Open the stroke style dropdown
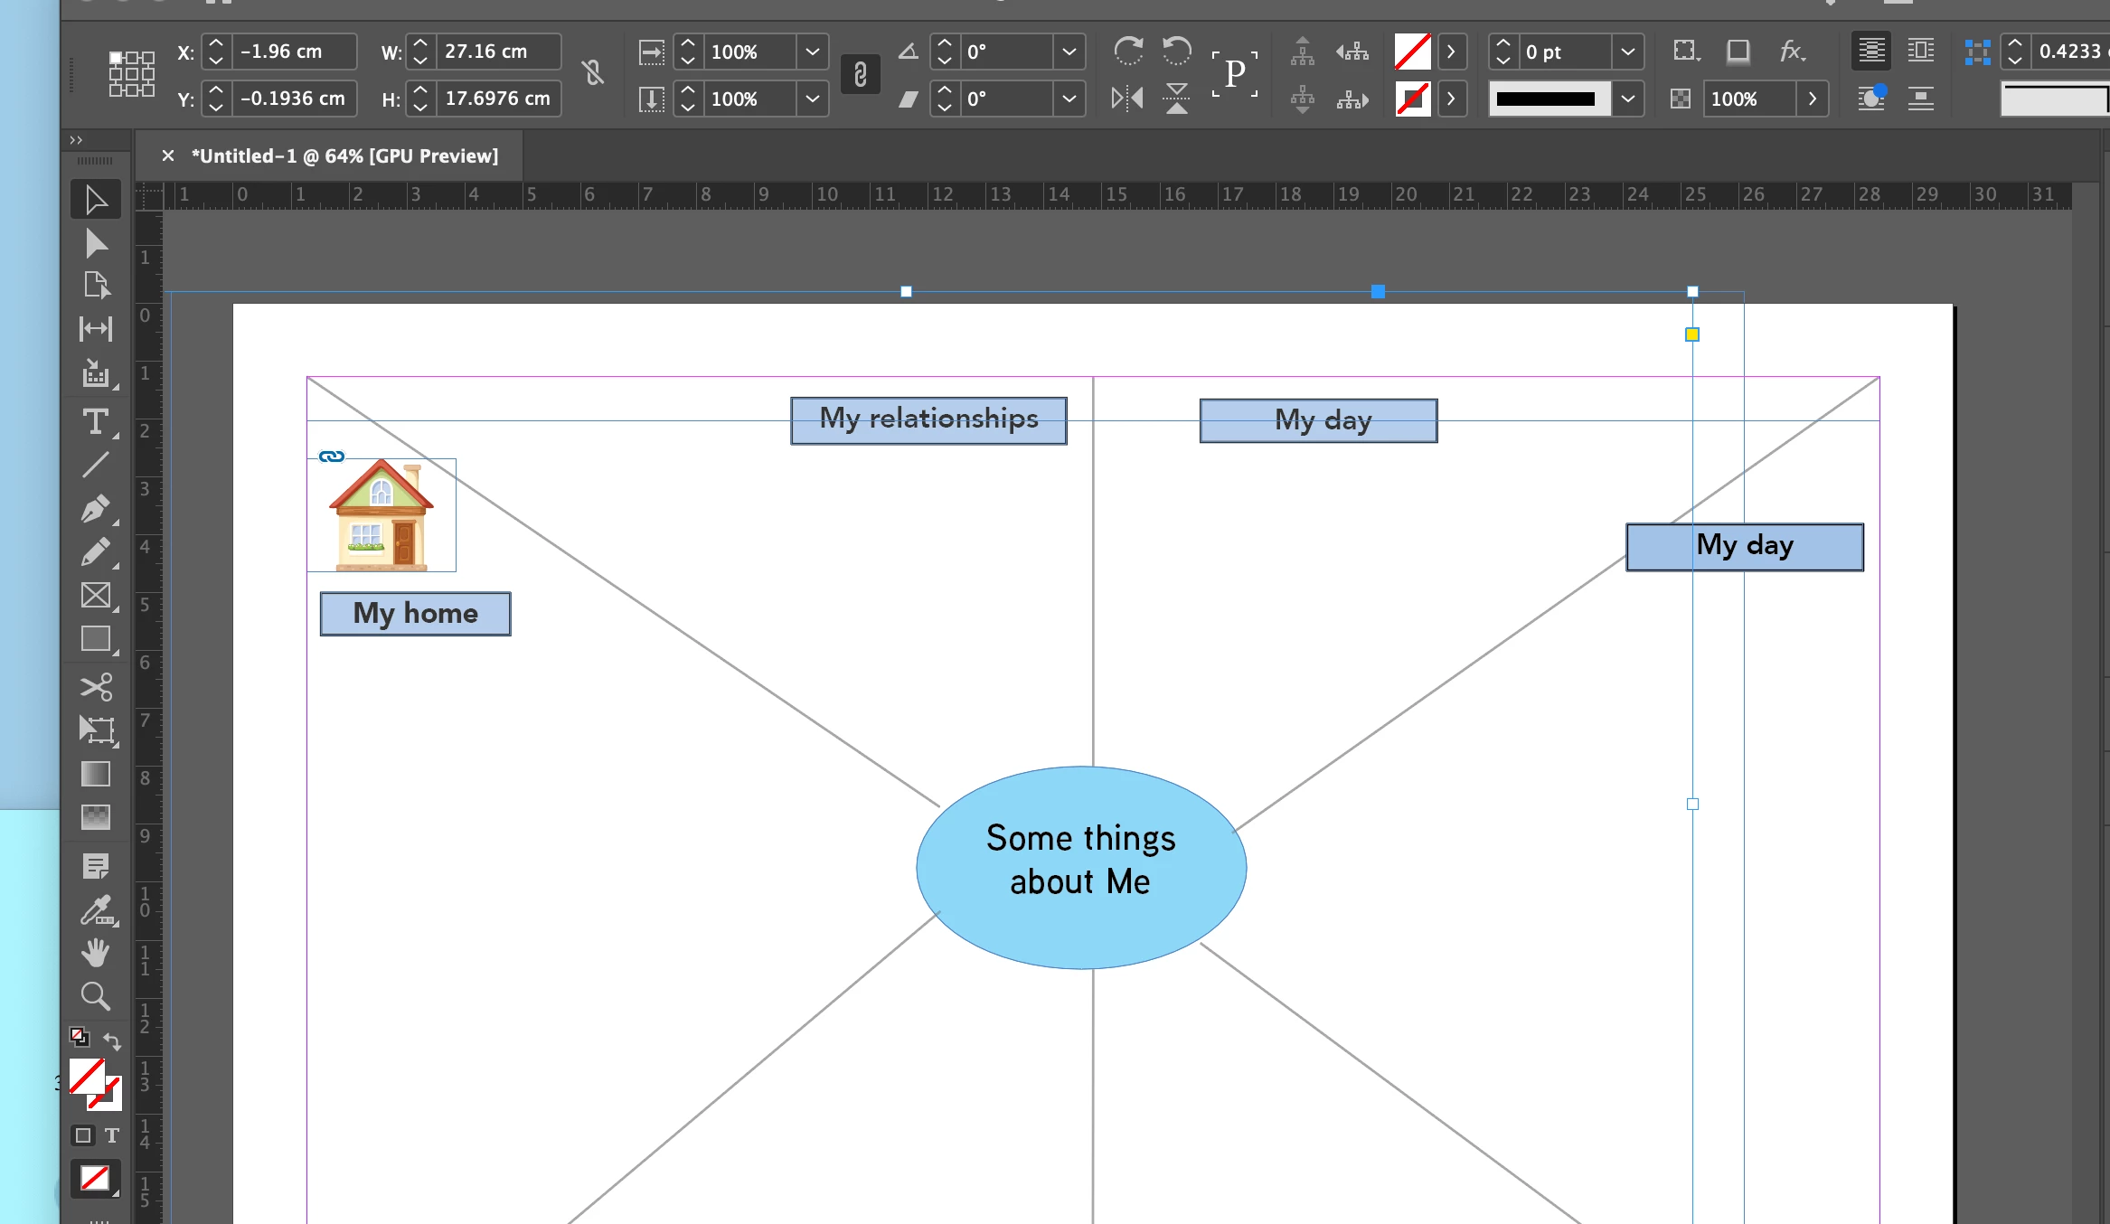 (x=1626, y=99)
